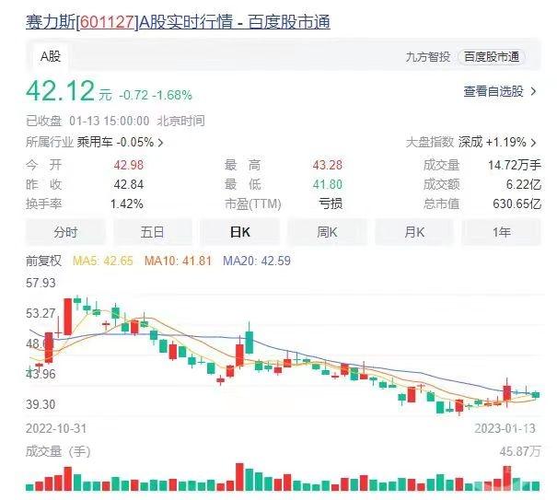Screen dimensions: 557x500
Task: Open 所属行业 乘用车 -0.05% industry link
Action: (95, 143)
